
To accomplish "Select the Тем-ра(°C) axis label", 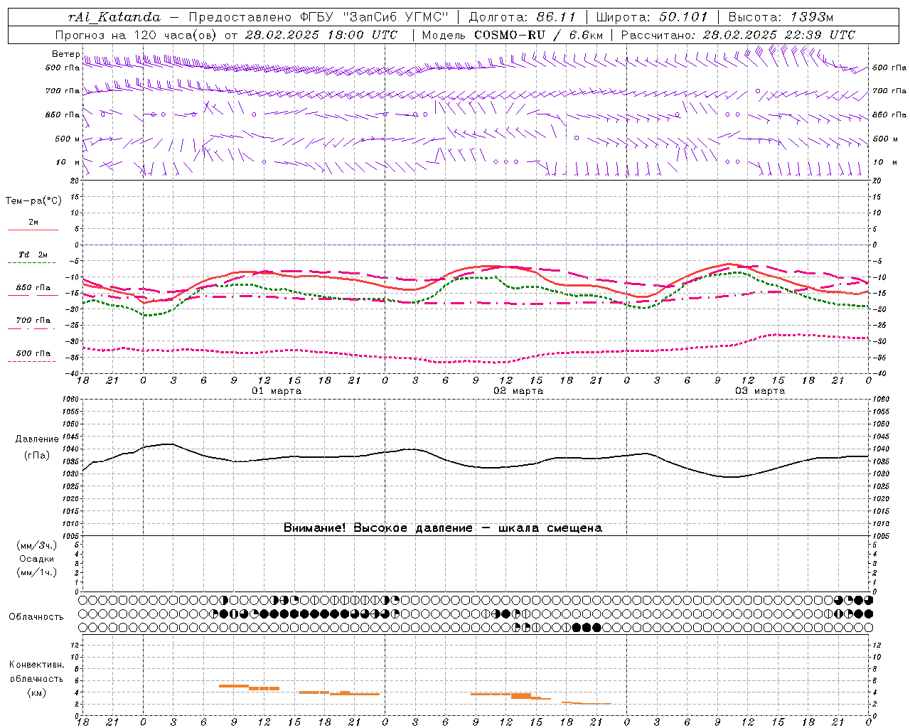I will click(33, 201).
